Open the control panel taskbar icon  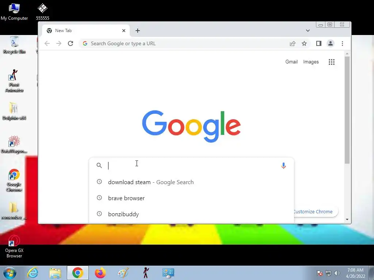point(168,273)
